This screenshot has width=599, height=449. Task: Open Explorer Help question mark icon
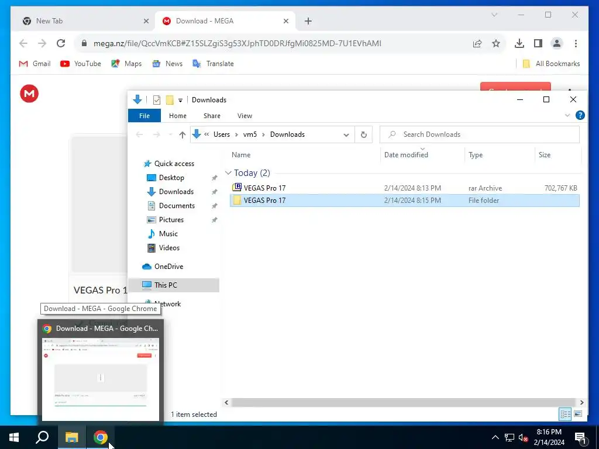[580, 115]
